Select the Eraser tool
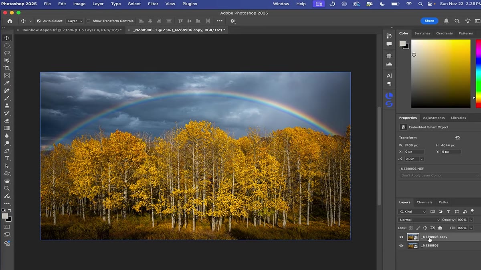 click(x=7, y=121)
